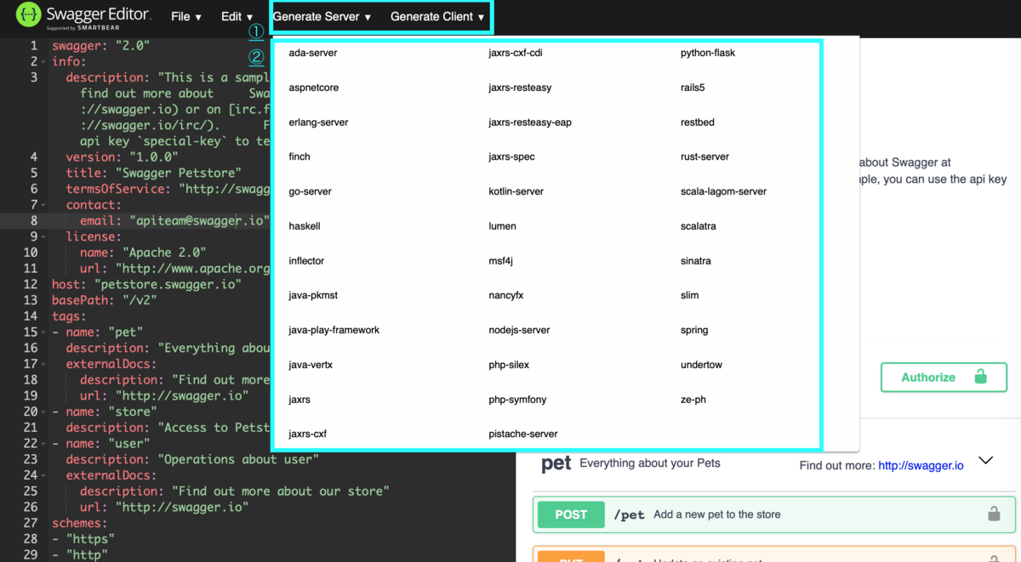The width and height of the screenshot is (1021, 562).
Task: Select kotlin-server generator
Action: (516, 191)
